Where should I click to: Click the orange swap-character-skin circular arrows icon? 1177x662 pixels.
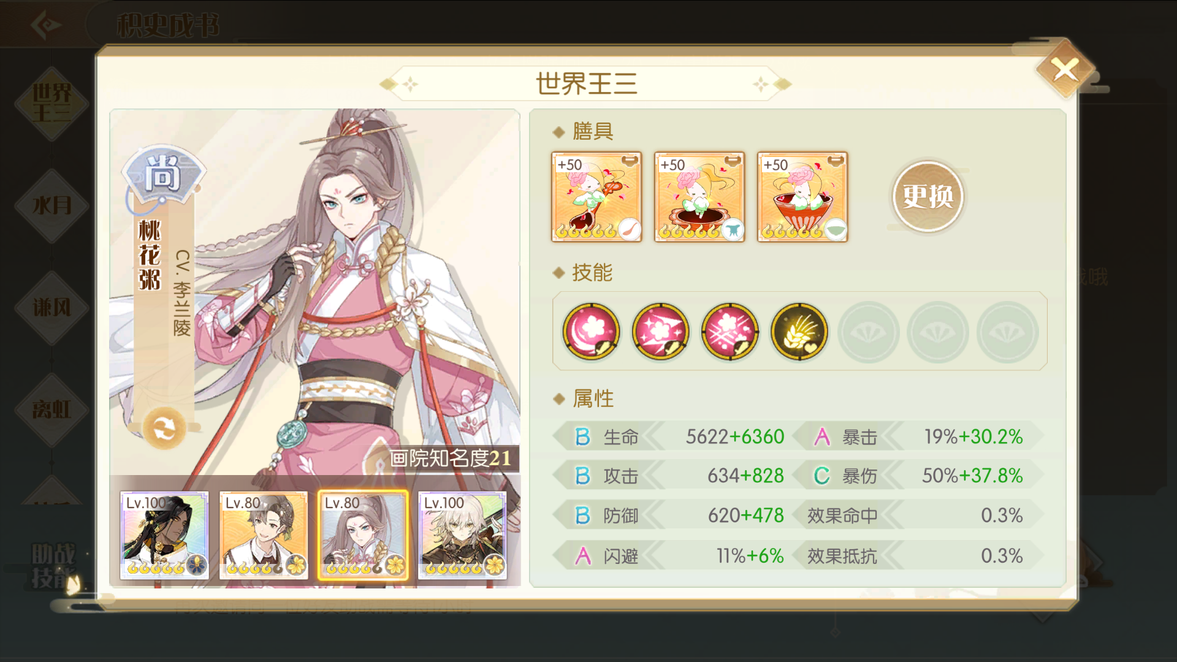click(164, 428)
